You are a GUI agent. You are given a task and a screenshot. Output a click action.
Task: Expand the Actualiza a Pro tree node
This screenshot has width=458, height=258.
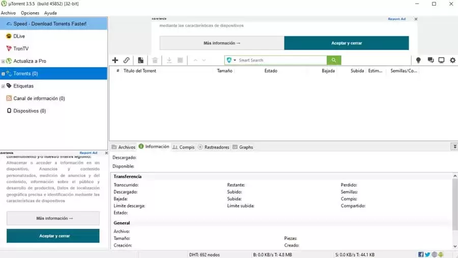3,61
